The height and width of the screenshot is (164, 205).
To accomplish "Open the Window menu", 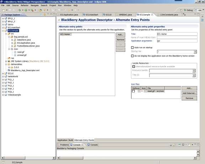I will pos(68,5).
